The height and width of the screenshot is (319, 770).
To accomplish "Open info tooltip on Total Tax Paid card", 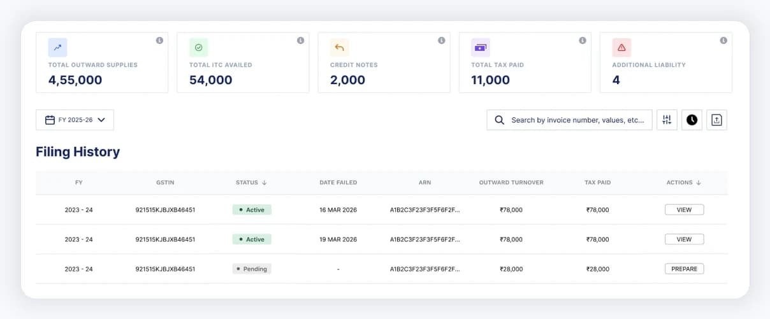I will click(x=582, y=41).
